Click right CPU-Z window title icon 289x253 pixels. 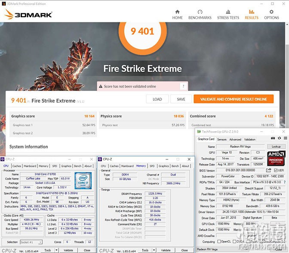(100, 159)
